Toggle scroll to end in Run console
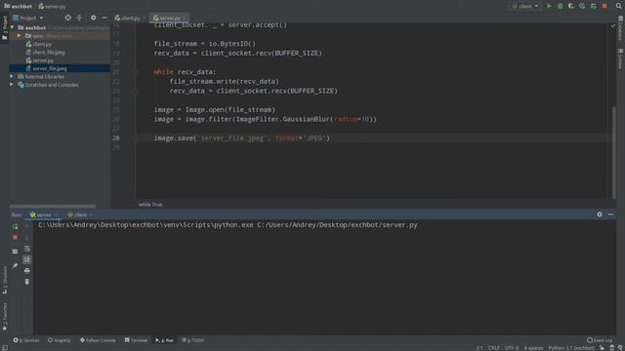Viewport: 625px width, 351px height. [27, 259]
